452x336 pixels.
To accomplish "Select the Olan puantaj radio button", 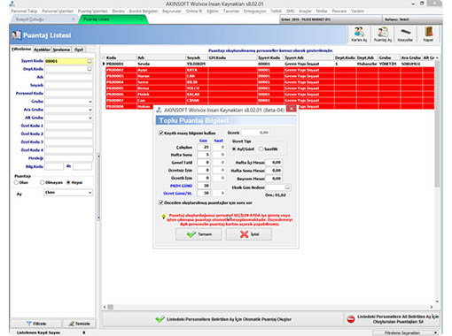I will [x=16, y=182].
